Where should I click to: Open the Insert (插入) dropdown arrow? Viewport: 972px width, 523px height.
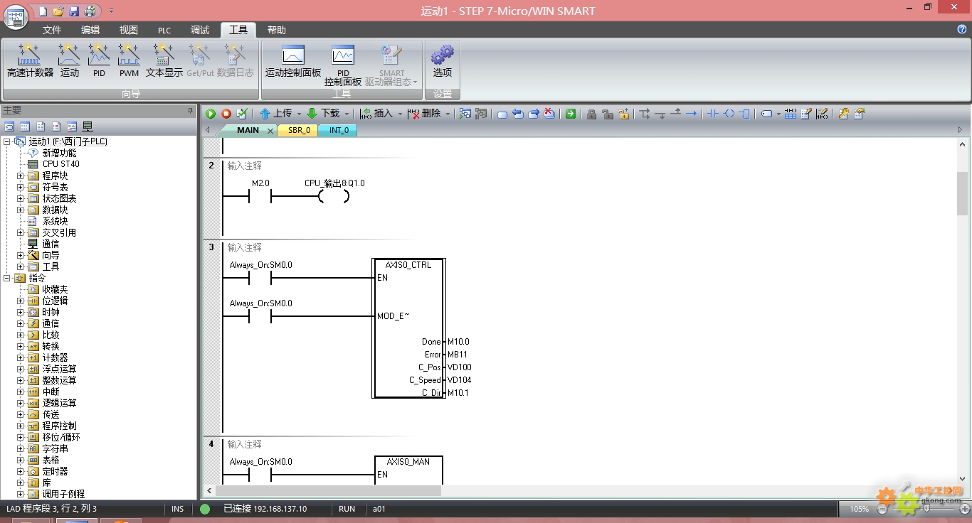[400, 114]
